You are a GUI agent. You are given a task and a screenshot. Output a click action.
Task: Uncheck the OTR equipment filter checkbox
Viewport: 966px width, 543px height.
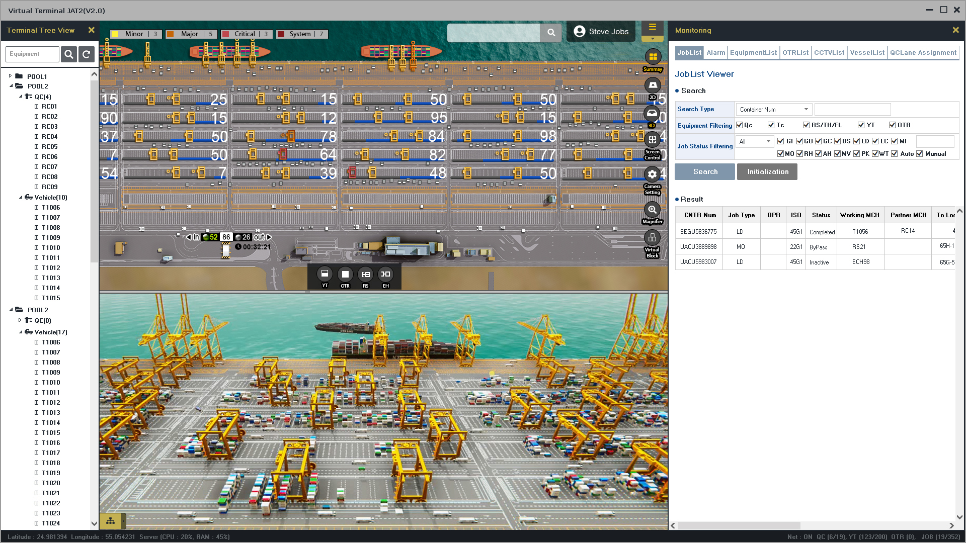click(x=892, y=125)
